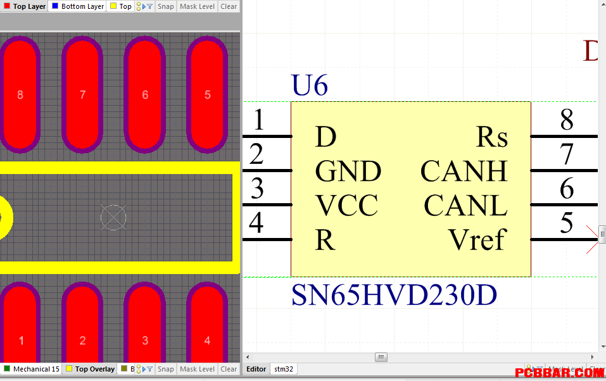The width and height of the screenshot is (606, 381).
Task: Select pad 2 in the PCB footprint
Action: [82, 323]
